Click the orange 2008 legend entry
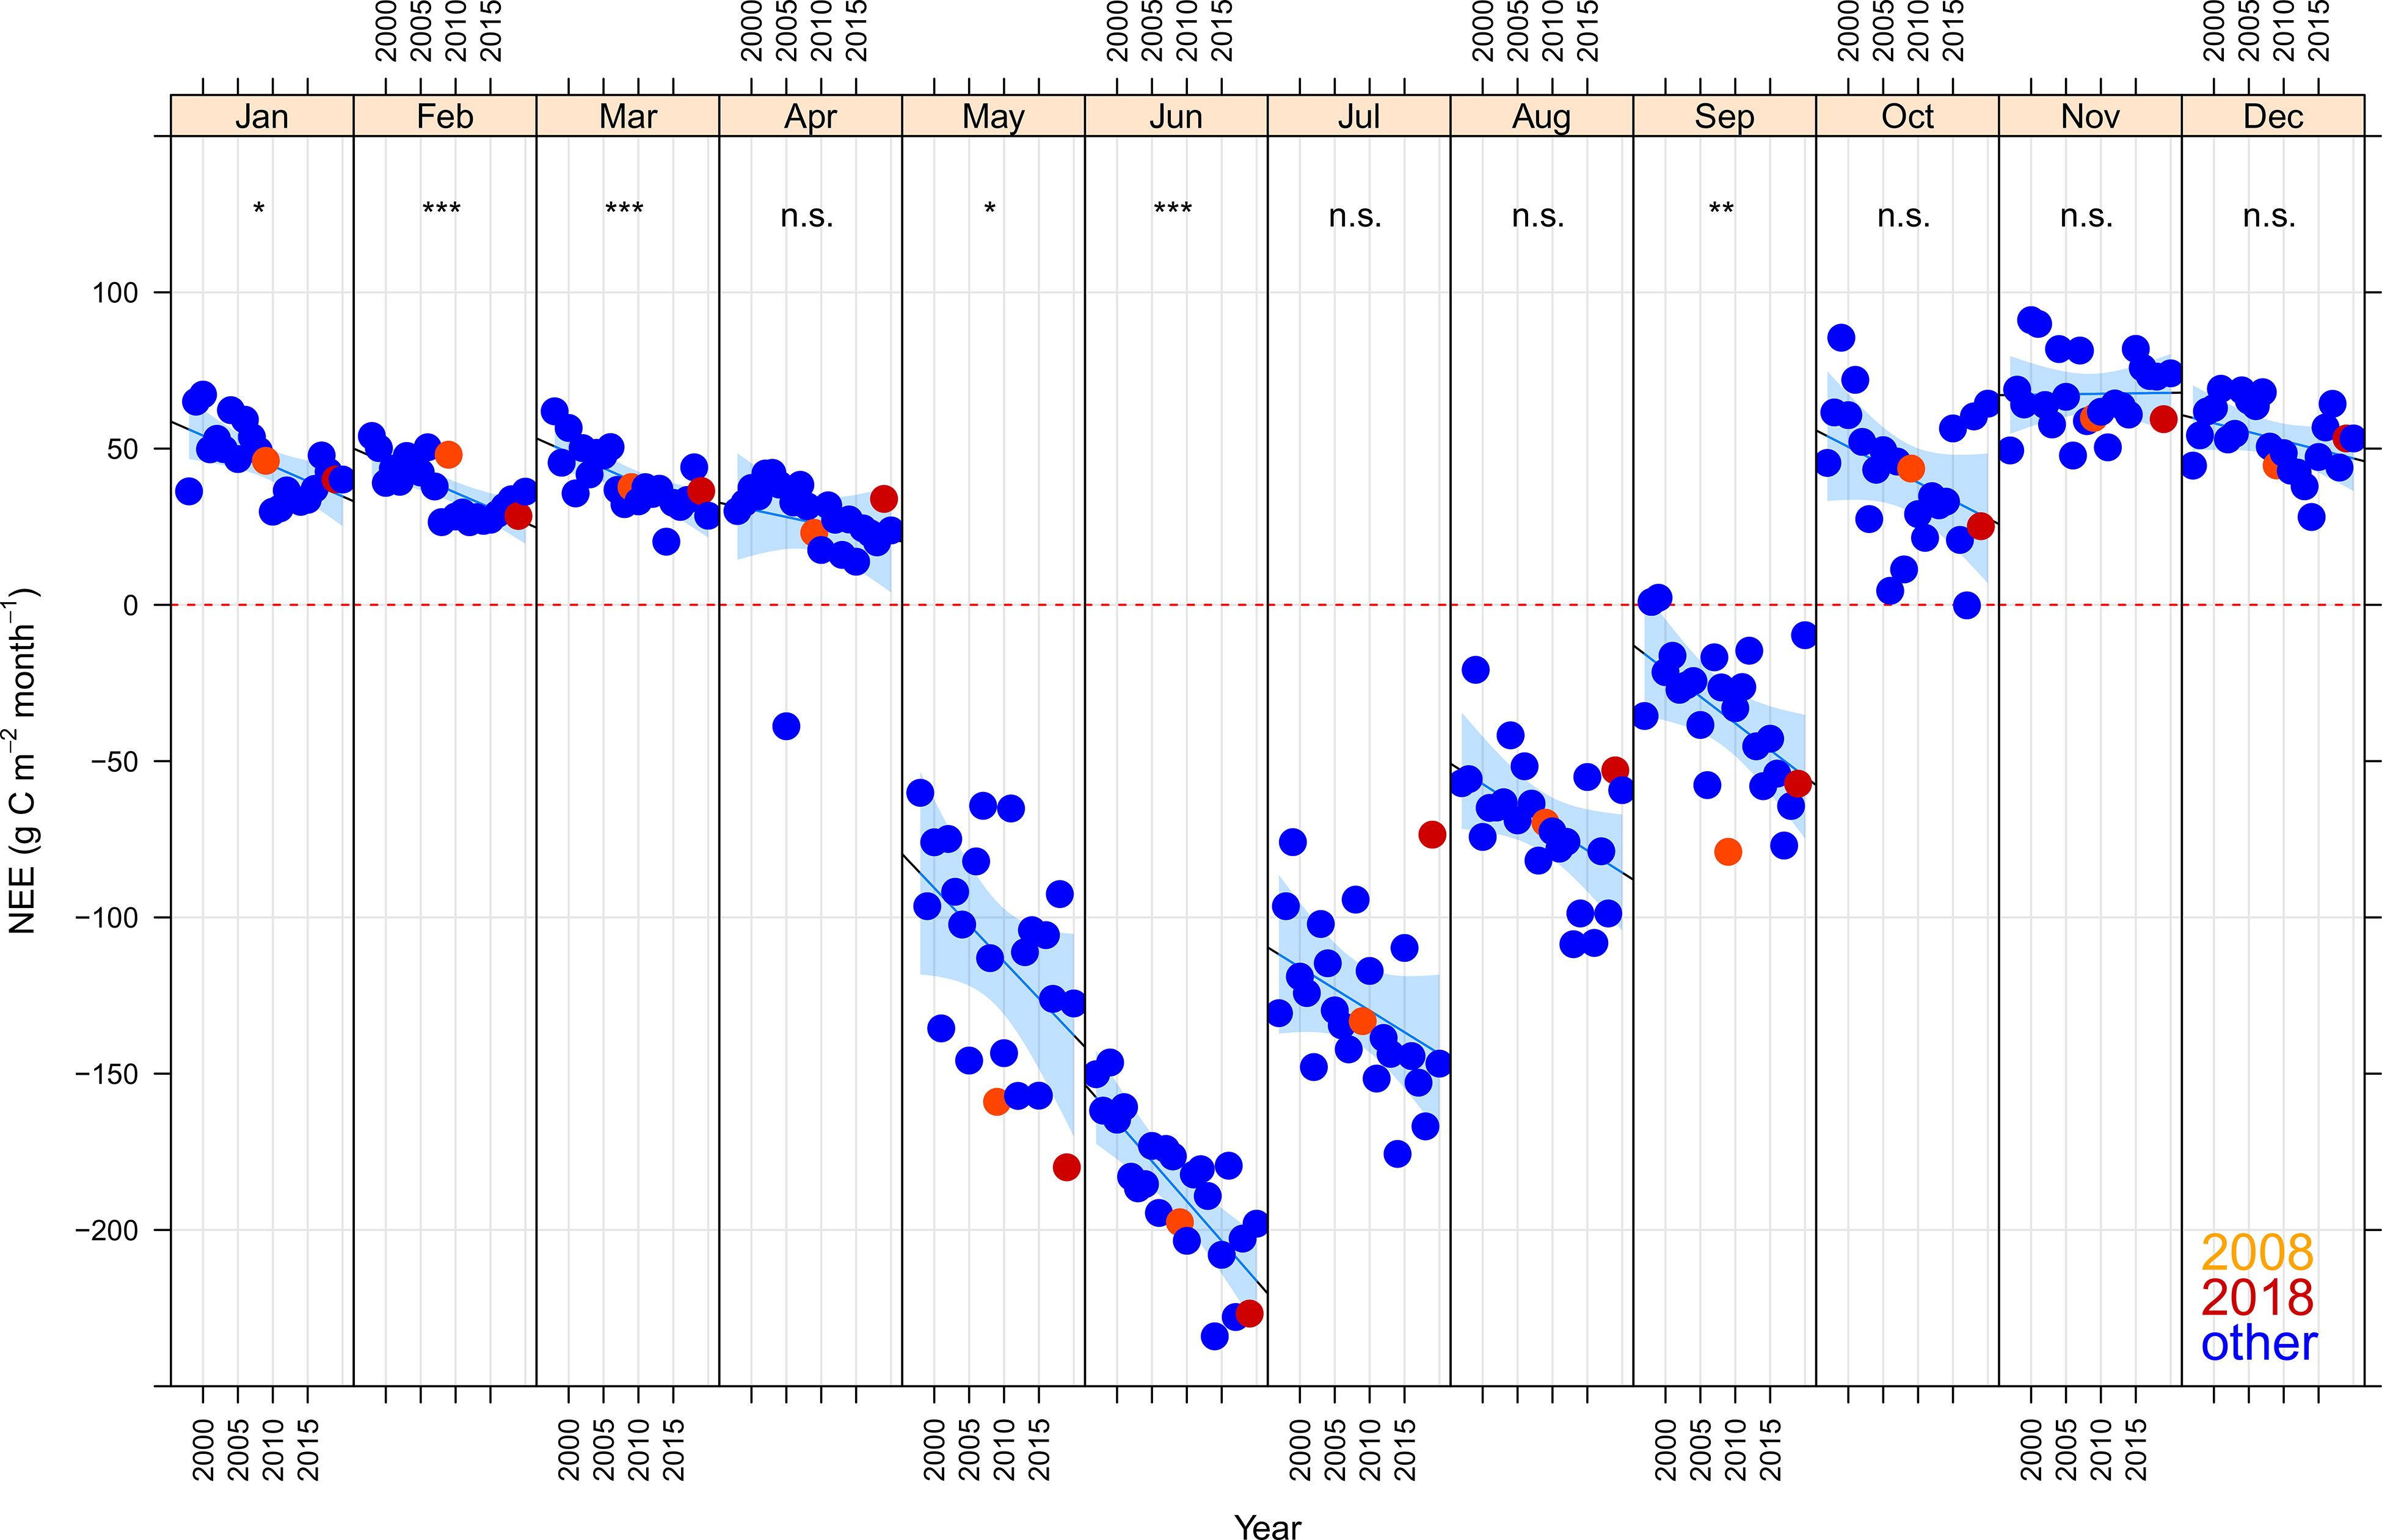2382x1540 pixels. (2257, 1252)
